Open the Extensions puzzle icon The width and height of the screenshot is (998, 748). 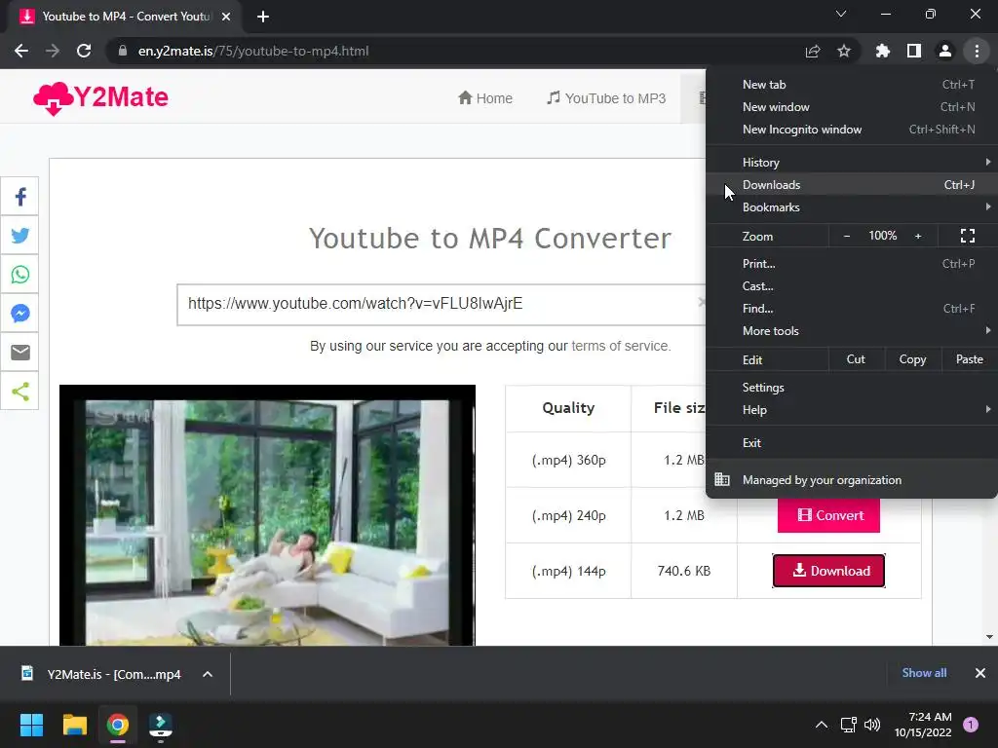click(883, 51)
